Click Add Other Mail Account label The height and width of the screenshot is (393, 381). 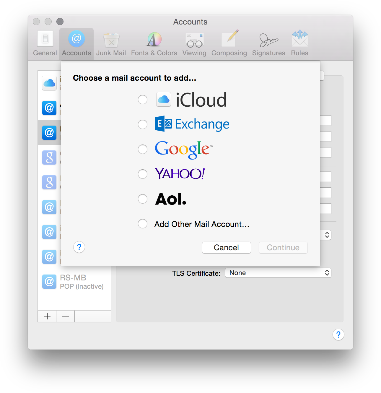(202, 224)
